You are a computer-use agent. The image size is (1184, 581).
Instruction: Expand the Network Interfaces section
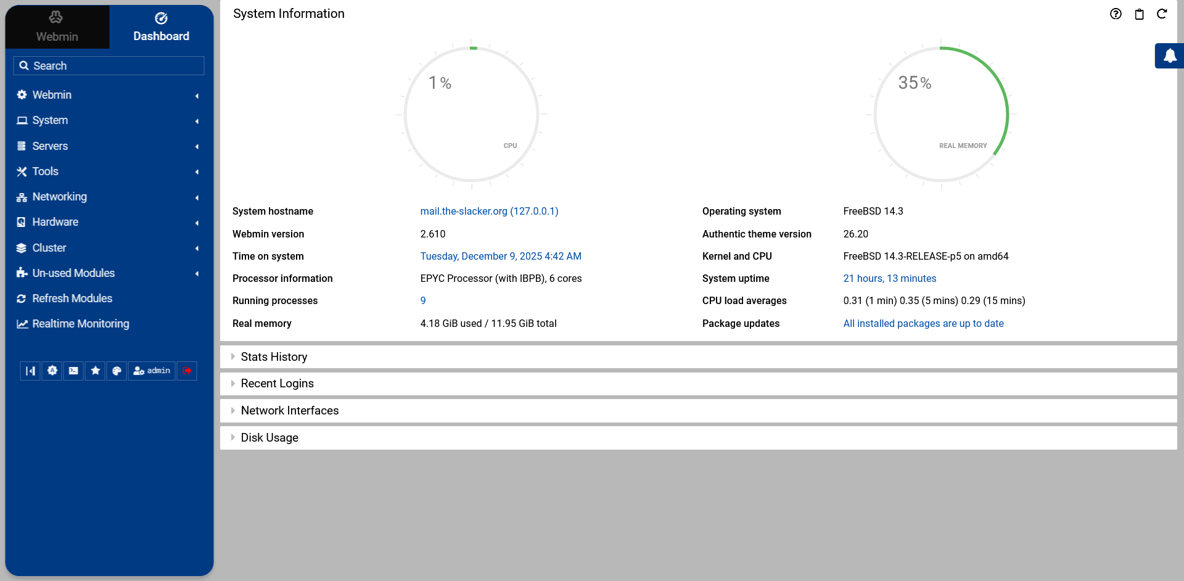pos(289,410)
